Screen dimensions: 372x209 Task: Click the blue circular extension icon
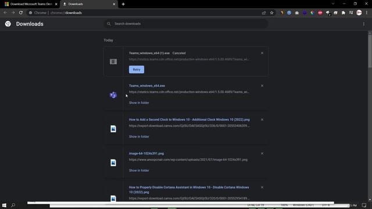tap(289, 13)
